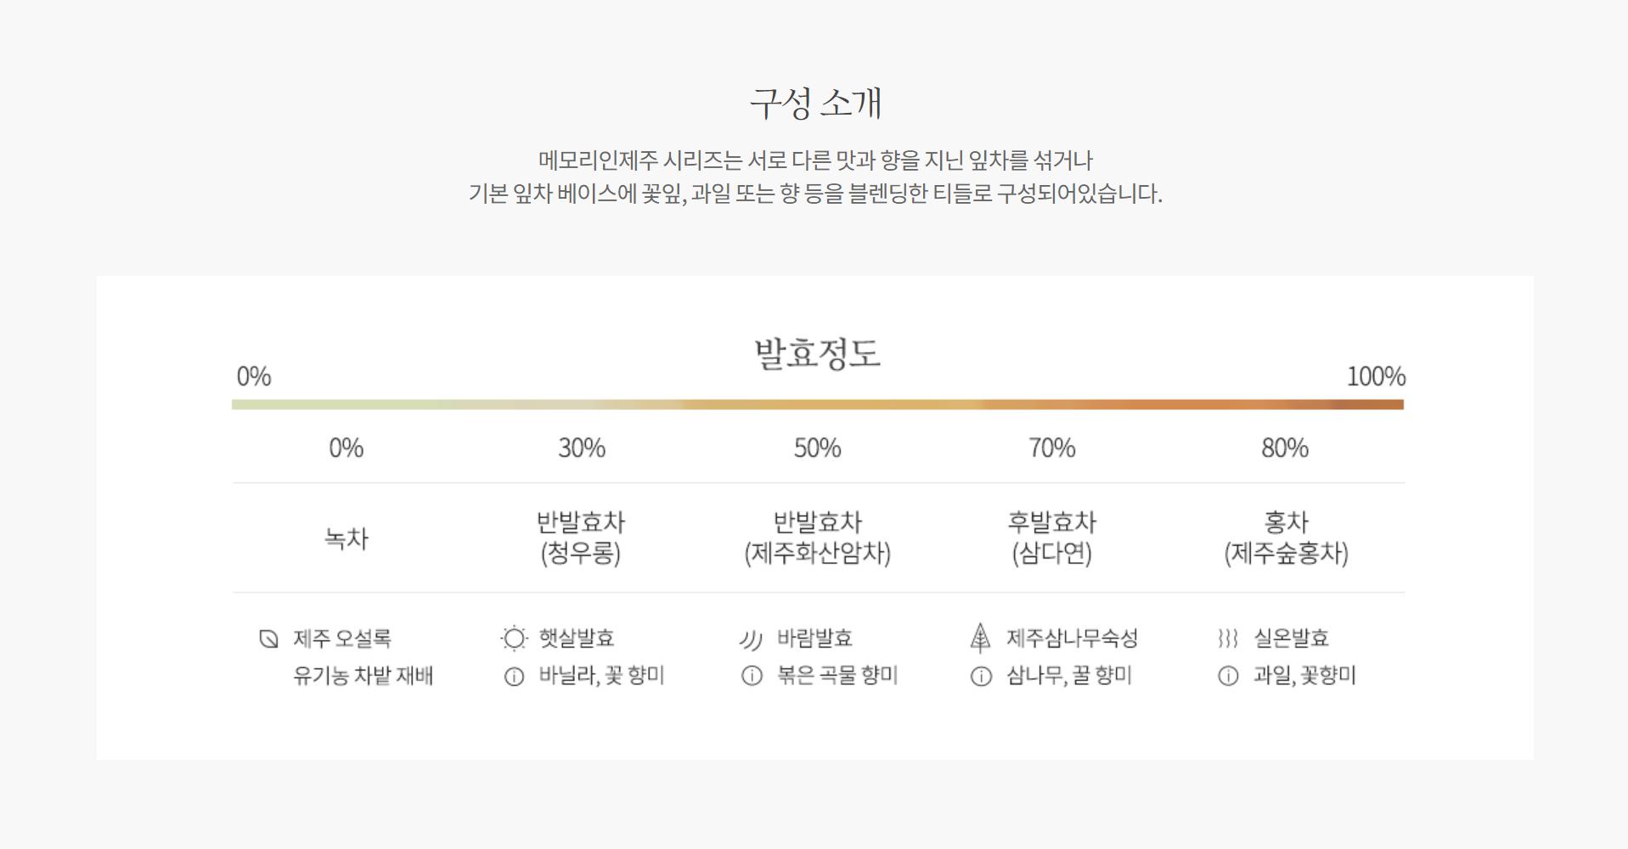Click the info icon beside 바닐라, 꽃 향미
The height and width of the screenshot is (849, 1628).
514,677
